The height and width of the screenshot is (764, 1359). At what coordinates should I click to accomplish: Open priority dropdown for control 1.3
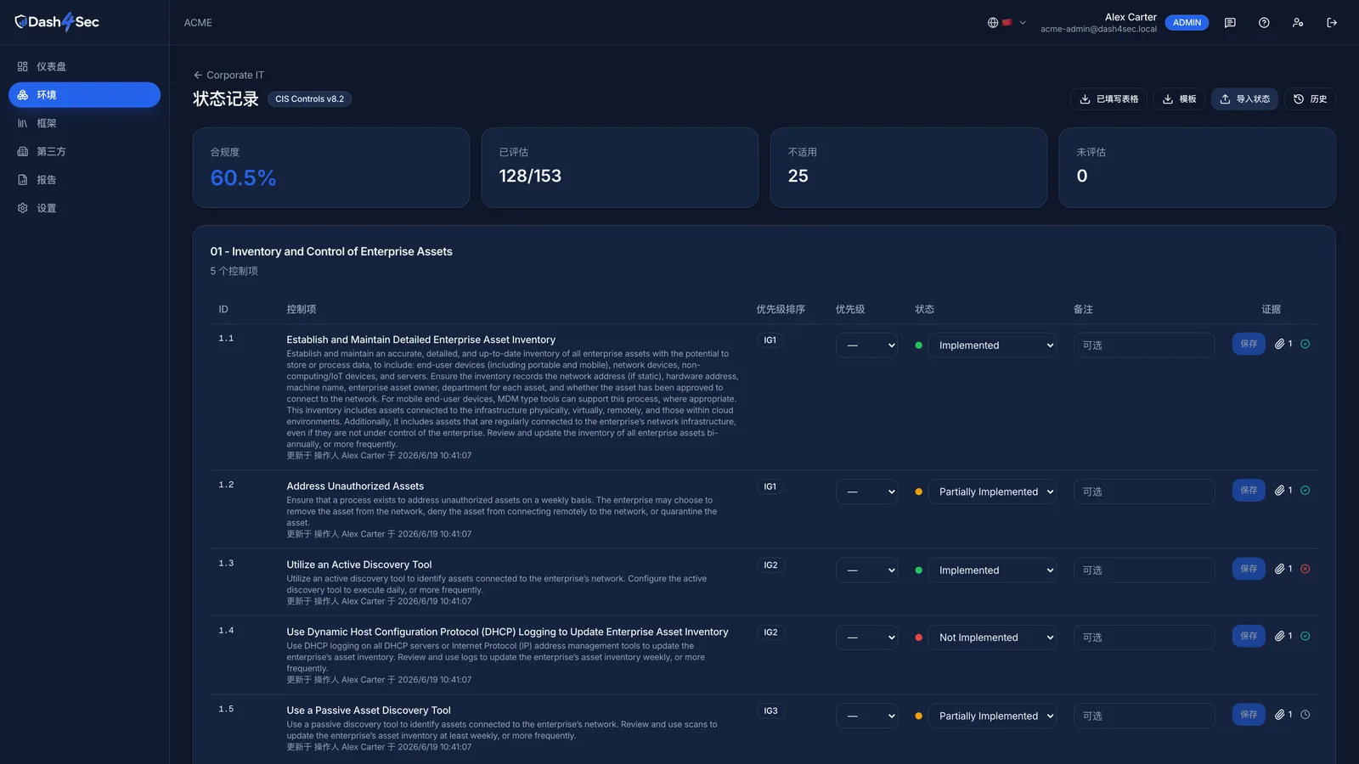click(x=866, y=570)
